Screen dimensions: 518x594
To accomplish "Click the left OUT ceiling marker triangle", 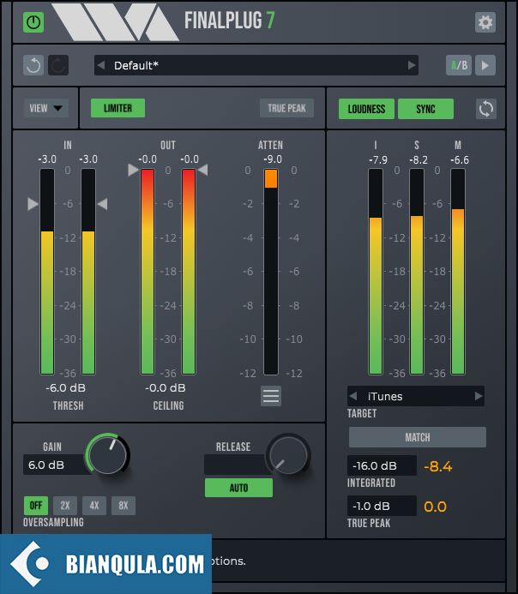I will [133, 170].
